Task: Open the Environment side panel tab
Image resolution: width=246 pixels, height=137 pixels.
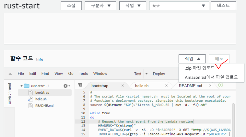Action: [x=9, y=94]
